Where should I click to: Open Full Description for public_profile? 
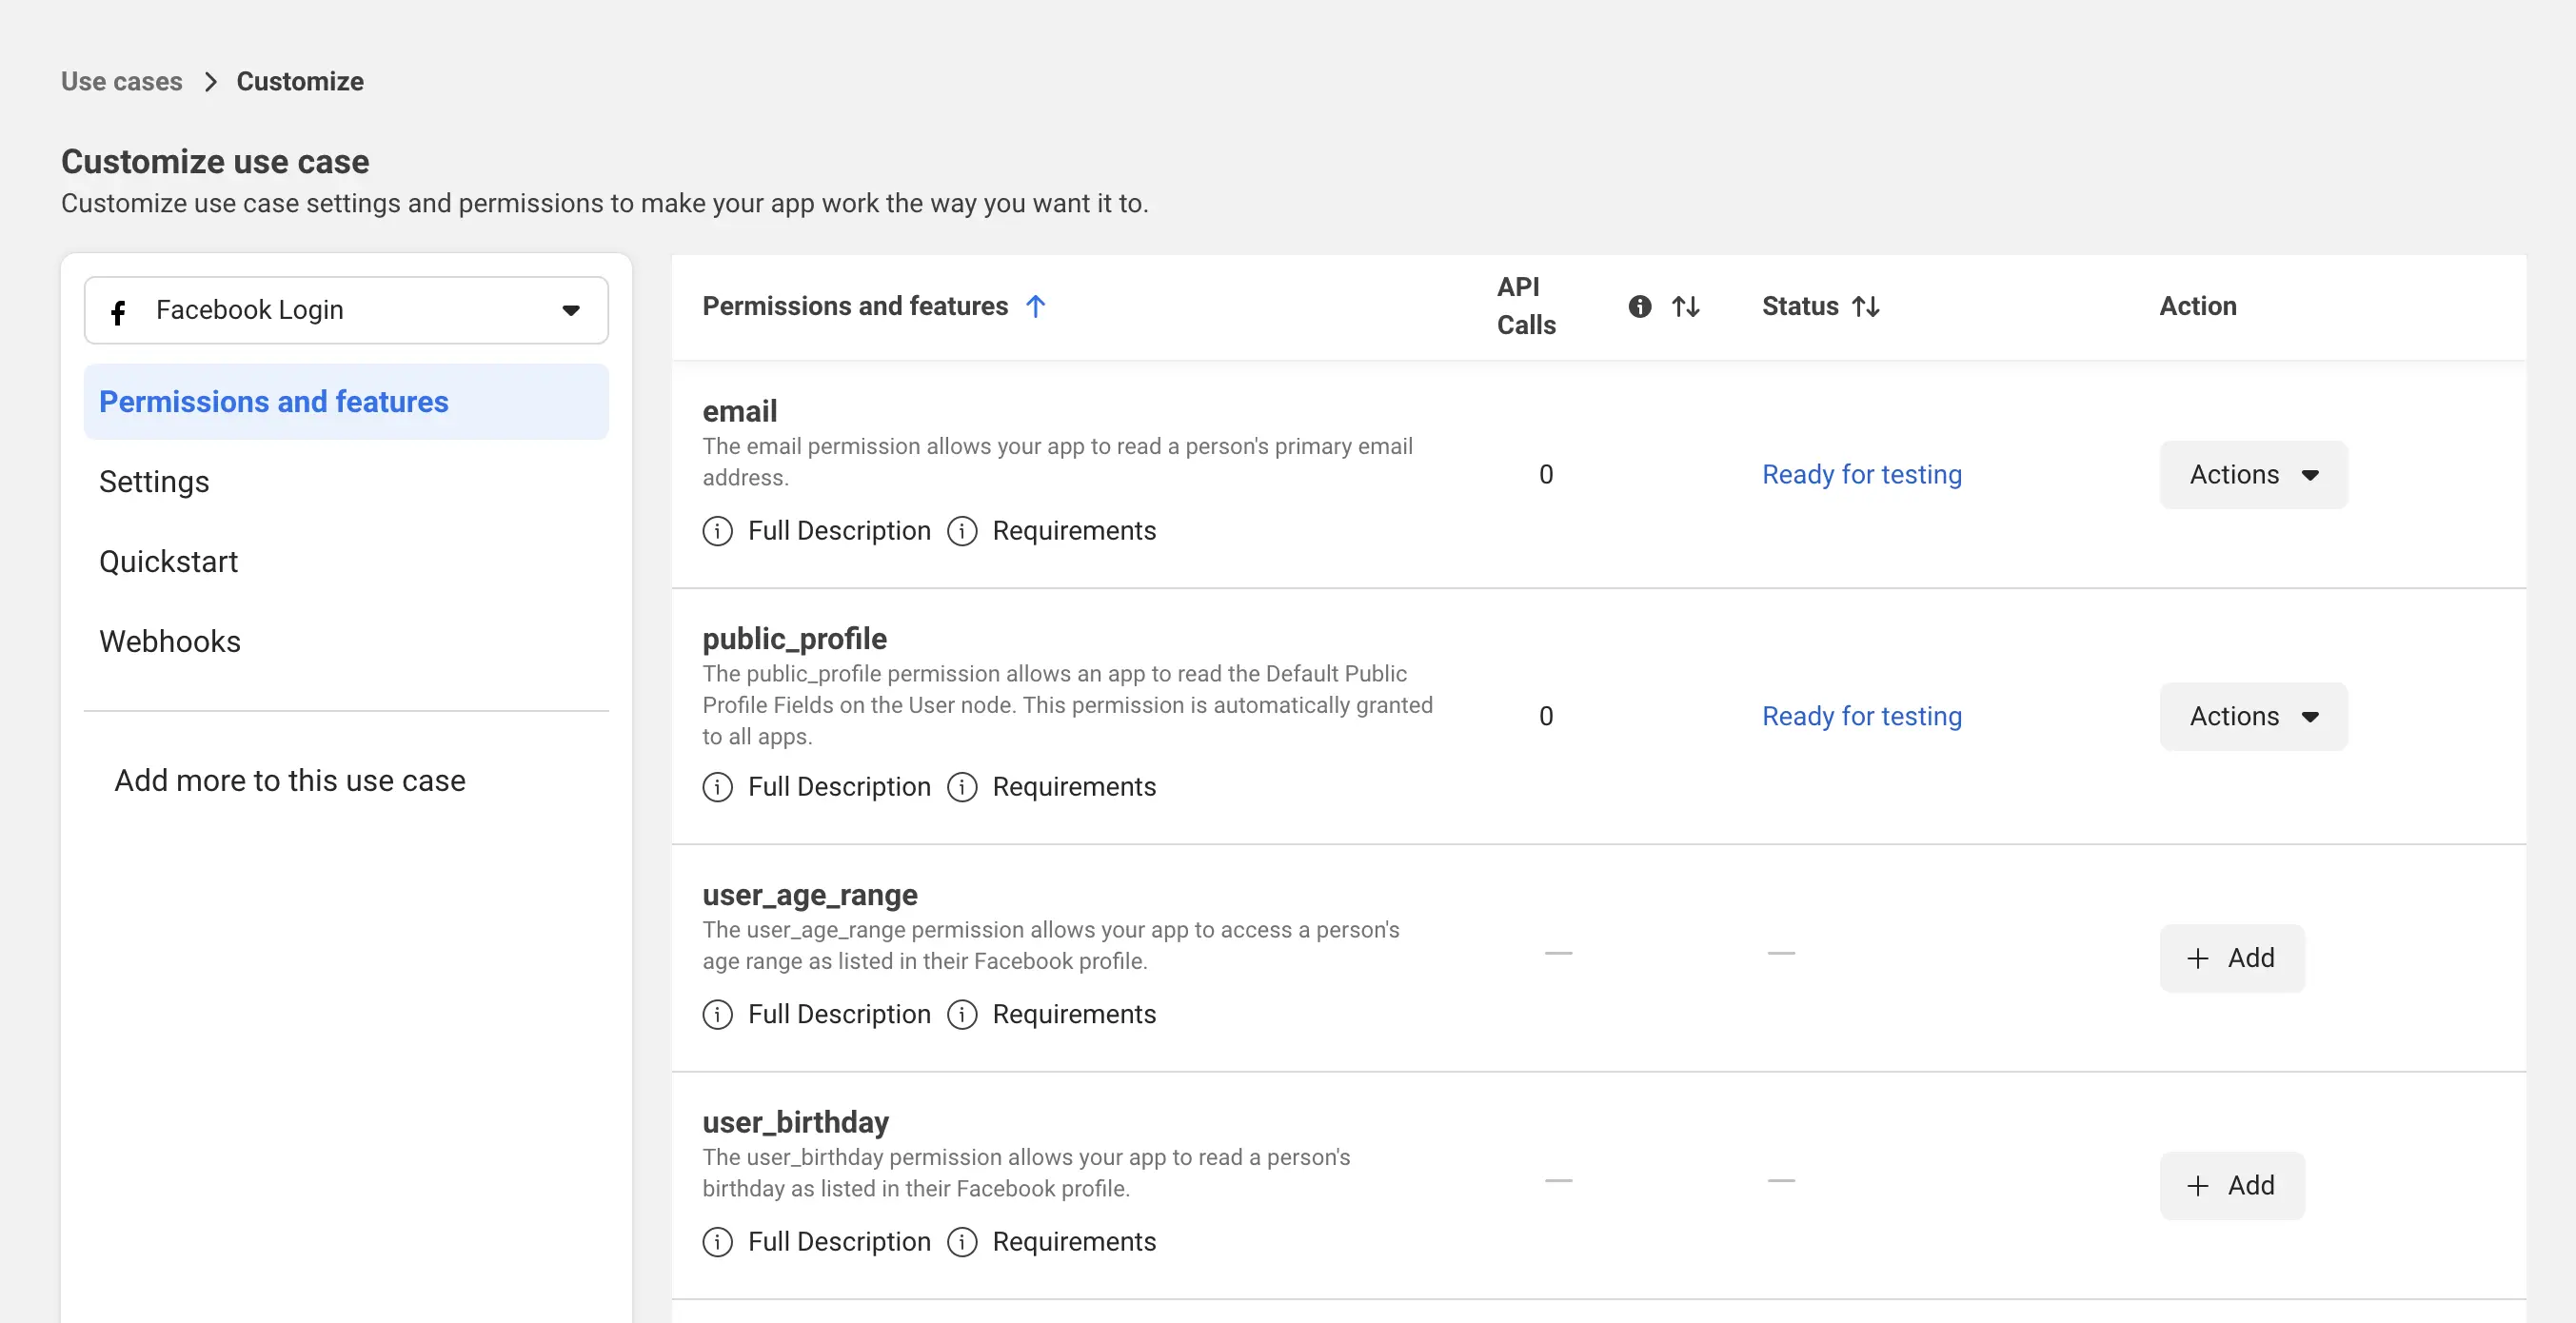point(839,787)
